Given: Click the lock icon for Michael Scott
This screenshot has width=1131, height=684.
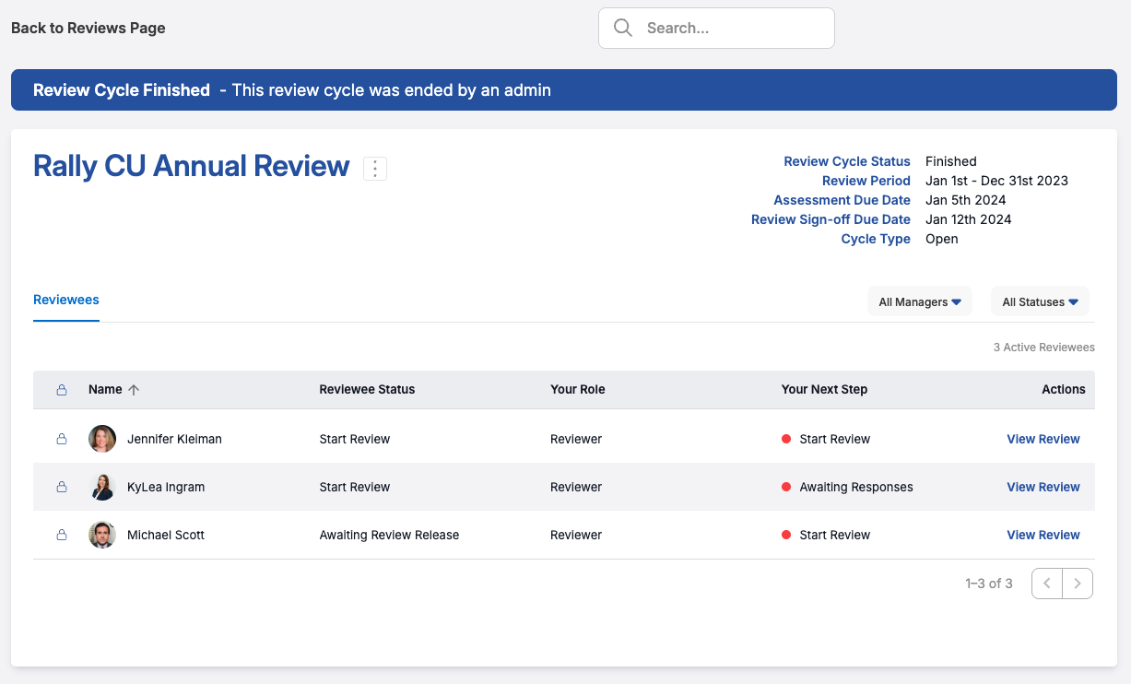Looking at the screenshot, I should [x=62, y=536].
